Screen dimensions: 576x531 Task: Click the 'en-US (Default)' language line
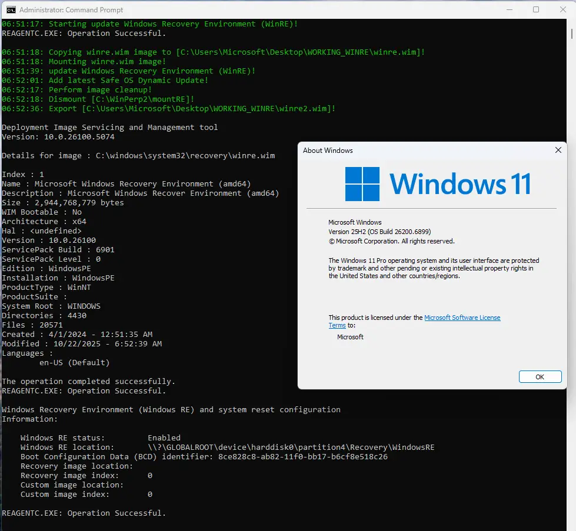pos(75,362)
